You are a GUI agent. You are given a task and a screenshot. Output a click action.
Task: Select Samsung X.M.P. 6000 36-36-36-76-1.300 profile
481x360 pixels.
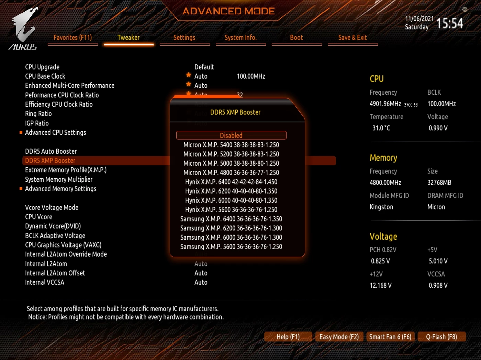231,237
